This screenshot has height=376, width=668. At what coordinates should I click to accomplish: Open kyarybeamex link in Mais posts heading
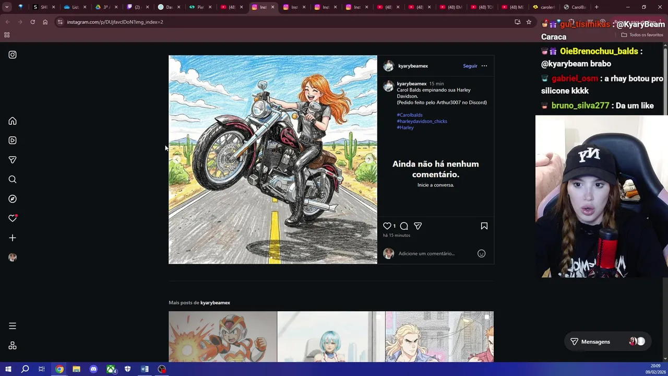point(215,303)
